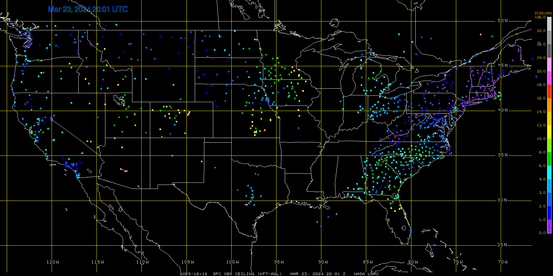Screen dimensions: 553x276
Task: Click the "MAR 23, 2024 20:01 Z" footer text
Action: [x=318, y=274]
